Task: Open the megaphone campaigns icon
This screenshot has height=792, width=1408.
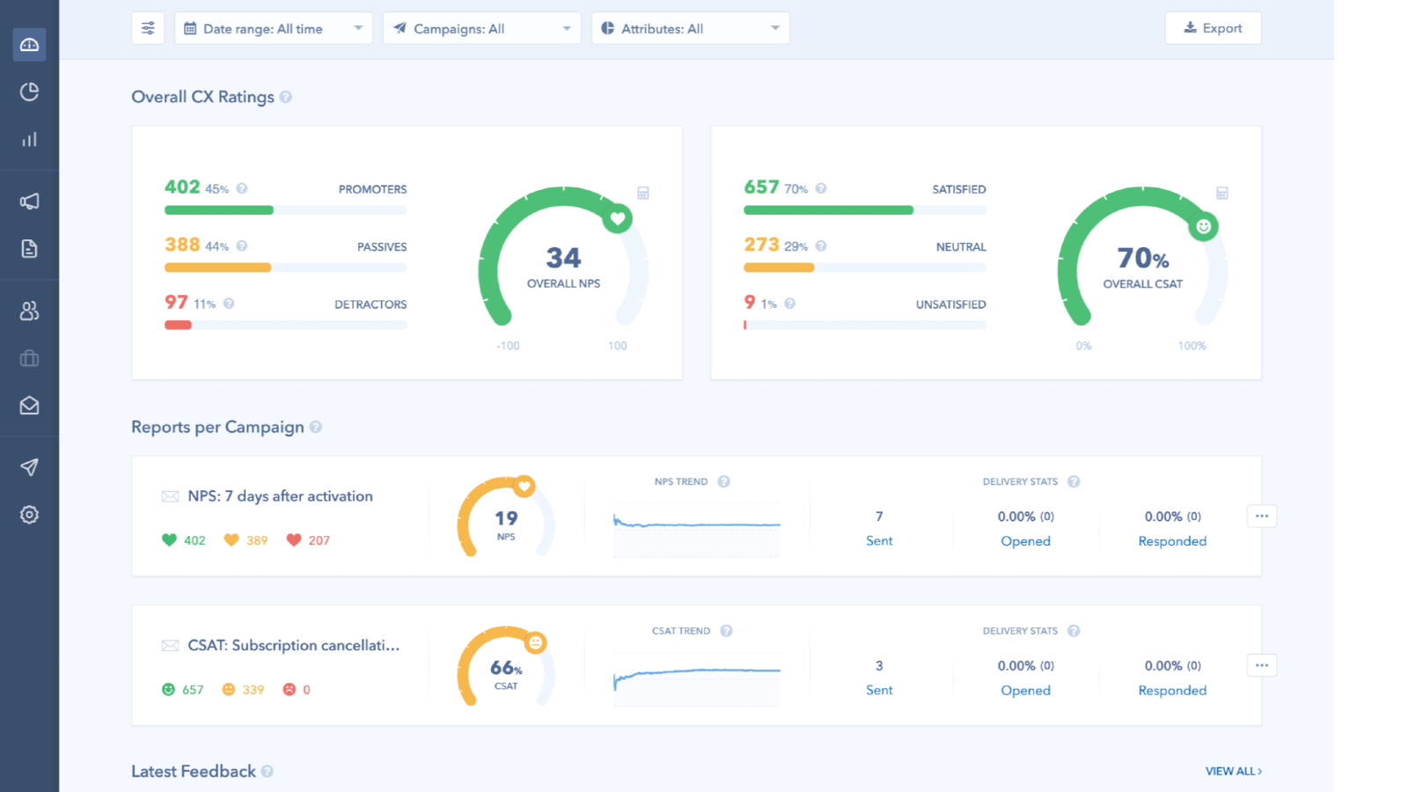Action: pyautogui.click(x=29, y=202)
